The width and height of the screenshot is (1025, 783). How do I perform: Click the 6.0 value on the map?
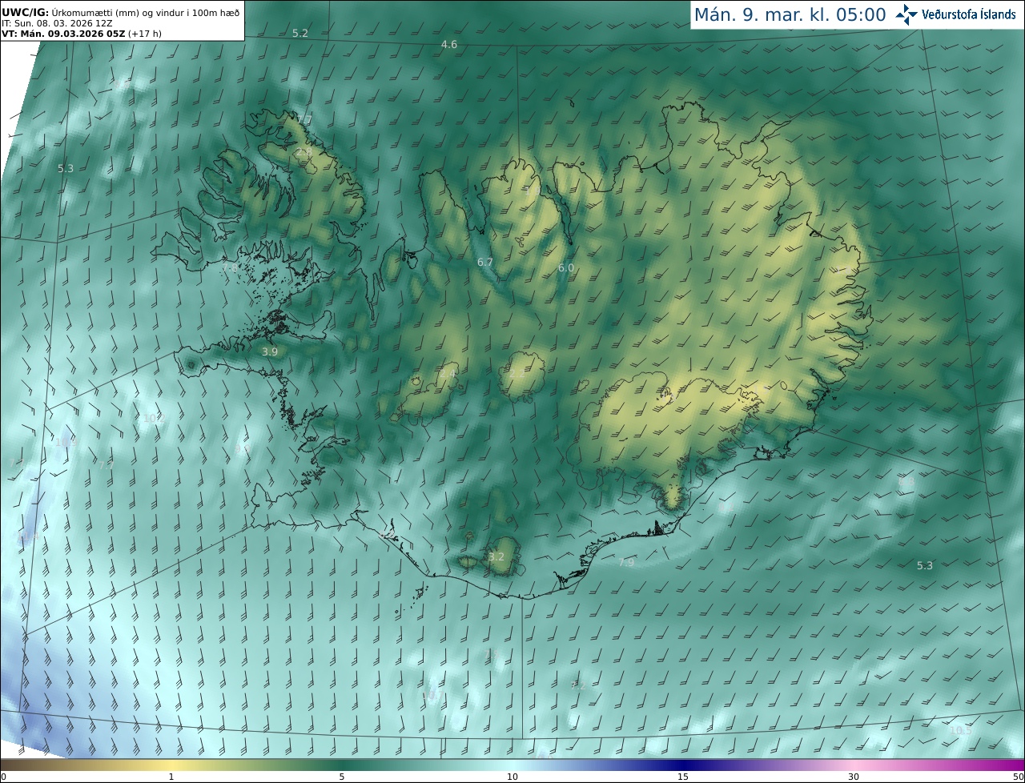coord(566,267)
